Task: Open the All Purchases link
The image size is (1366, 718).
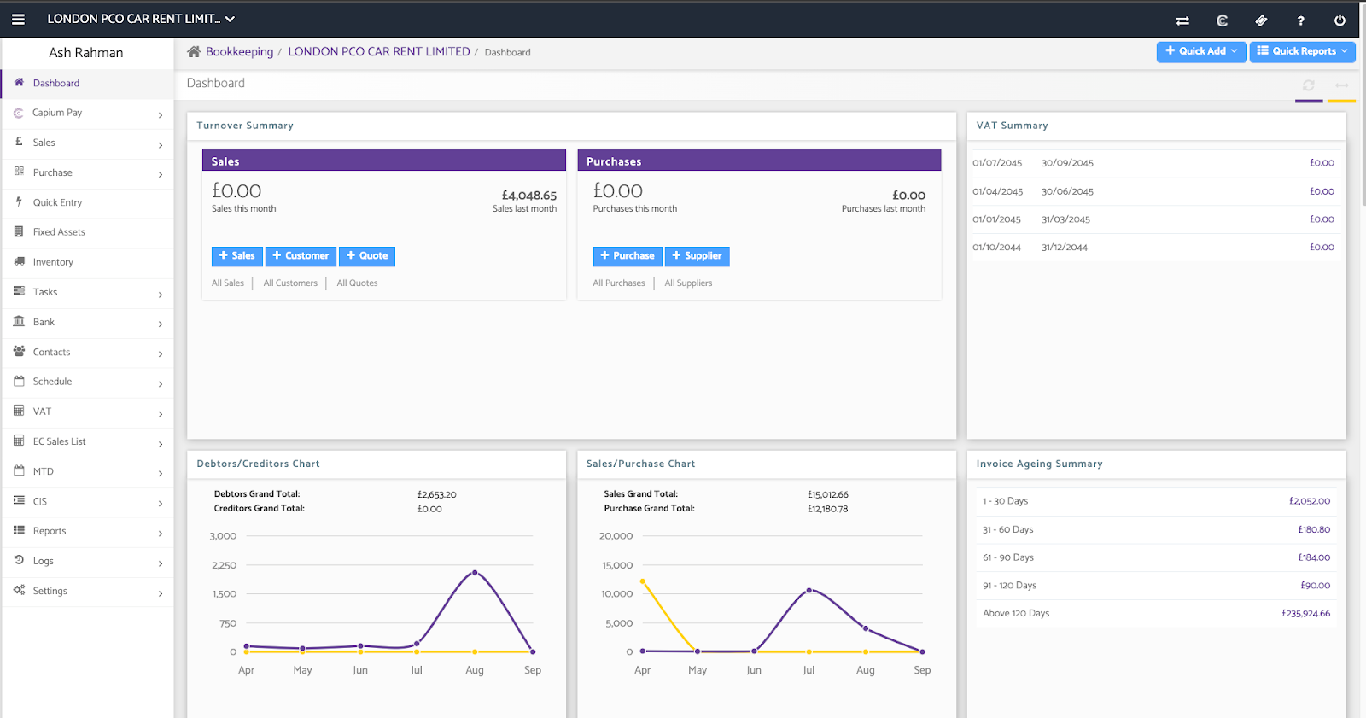Action: coord(619,283)
